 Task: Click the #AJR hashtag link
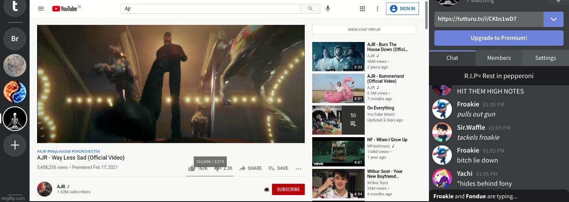[42, 151]
